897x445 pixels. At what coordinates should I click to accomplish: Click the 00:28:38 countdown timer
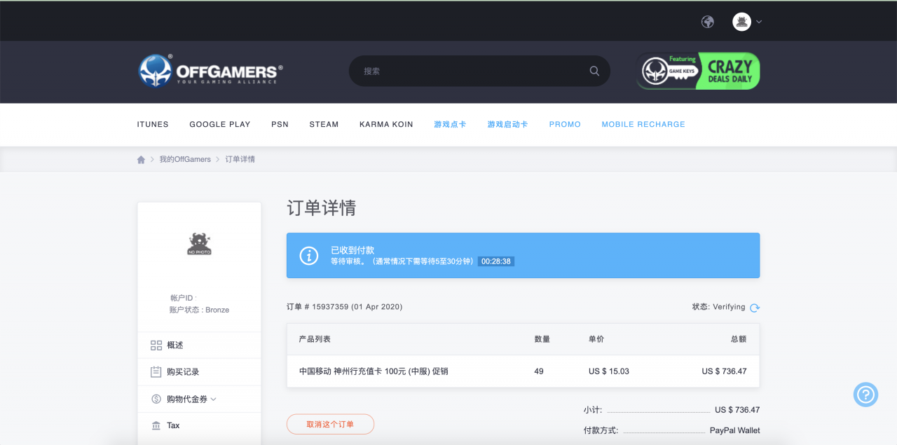pyautogui.click(x=496, y=261)
